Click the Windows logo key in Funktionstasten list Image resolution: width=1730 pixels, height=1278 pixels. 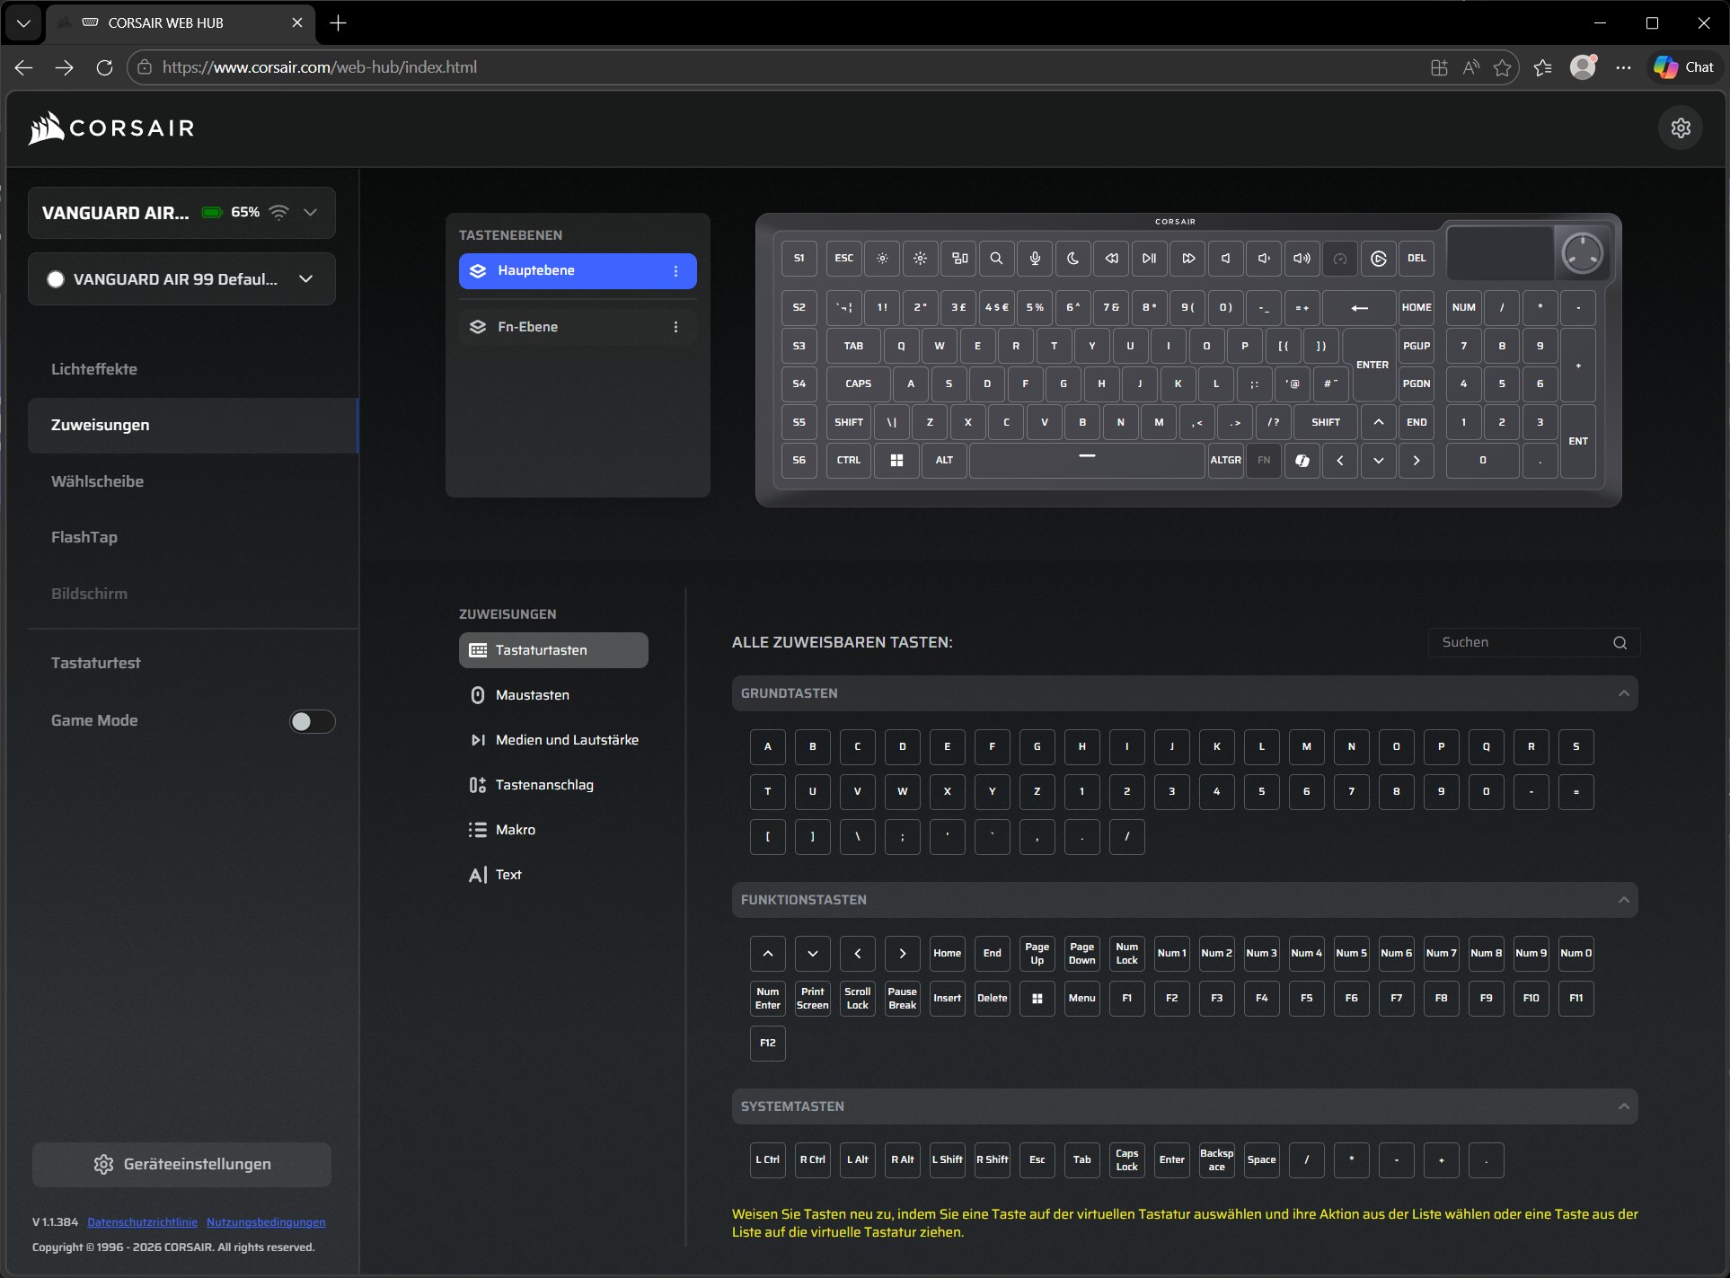(1037, 999)
